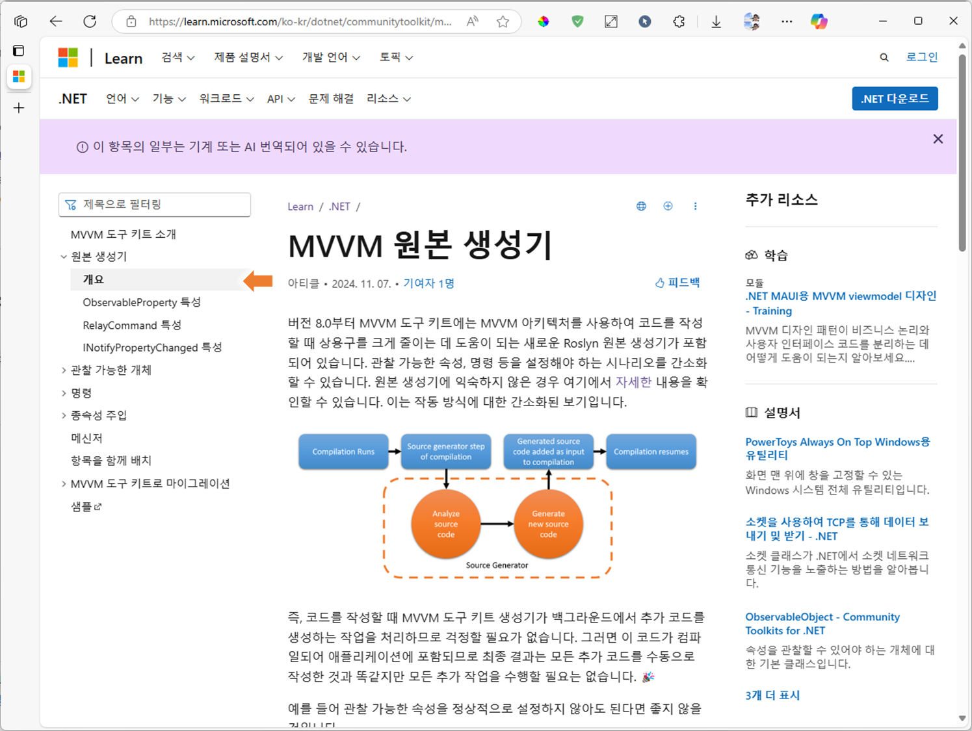Open the green shield extension icon
The image size is (972, 731).
[577, 21]
